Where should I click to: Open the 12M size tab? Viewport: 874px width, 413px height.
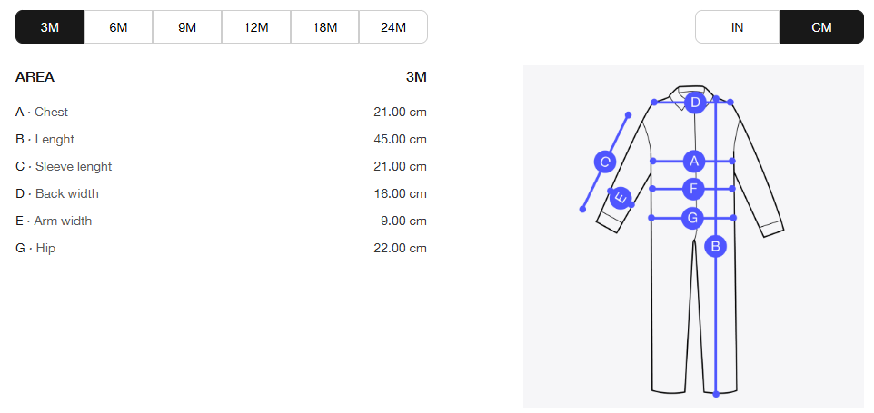[256, 26]
